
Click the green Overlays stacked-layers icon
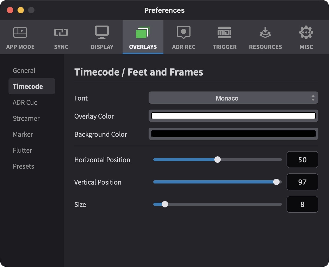click(143, 32)
